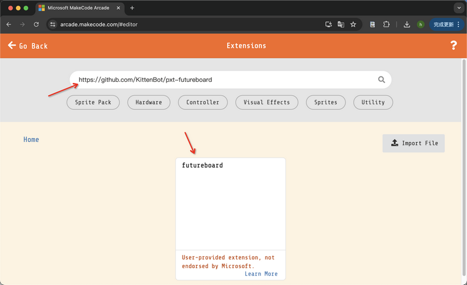Open Chrome downloads icon
The width and height of the screenshot is (467, 285).
point(407,25)
